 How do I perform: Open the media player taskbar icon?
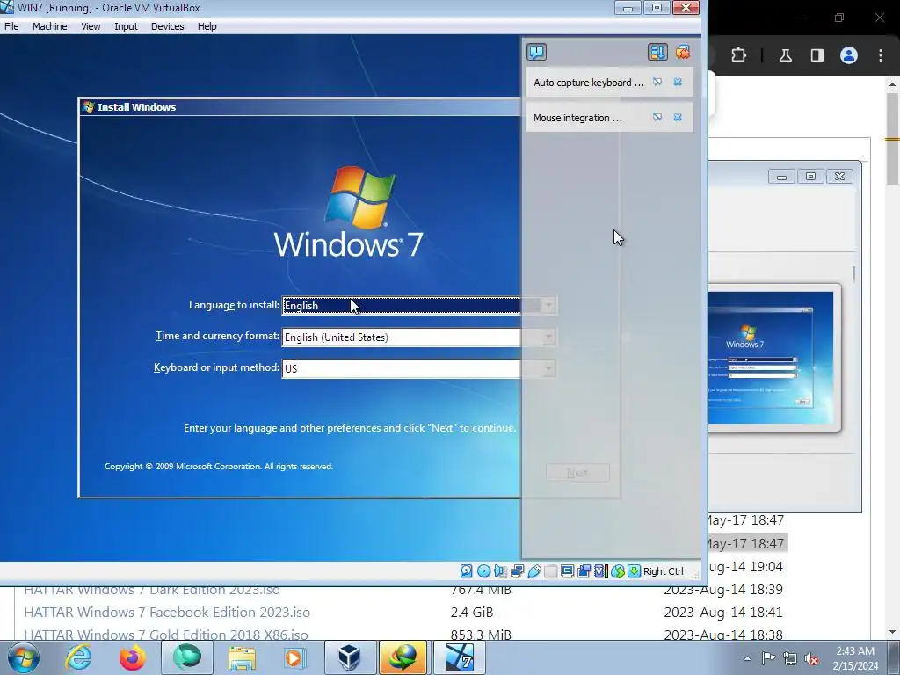pyautogui.click(x=295, y=657)
